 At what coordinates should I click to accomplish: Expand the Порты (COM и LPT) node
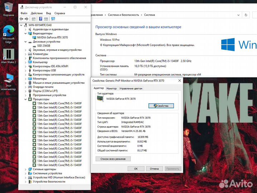pyautogui.click(x=25, y=91)
